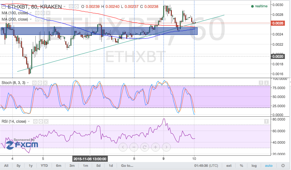The height and width of the screenshot is (170, 291).
Task: Click the red 0.0026 current price label
Action: [278, 23]
